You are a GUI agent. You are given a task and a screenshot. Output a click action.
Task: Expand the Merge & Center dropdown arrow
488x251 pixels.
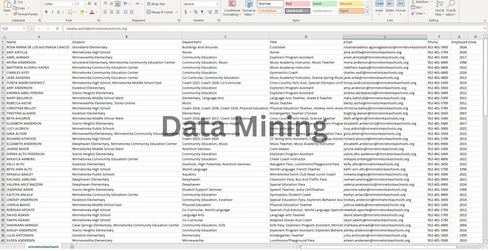pyautogui.click(x=177, y=12)
